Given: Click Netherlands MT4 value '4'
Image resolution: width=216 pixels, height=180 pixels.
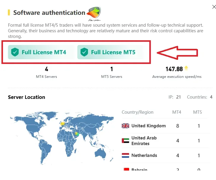Looking at the screenshot, I should coord(178,155).
